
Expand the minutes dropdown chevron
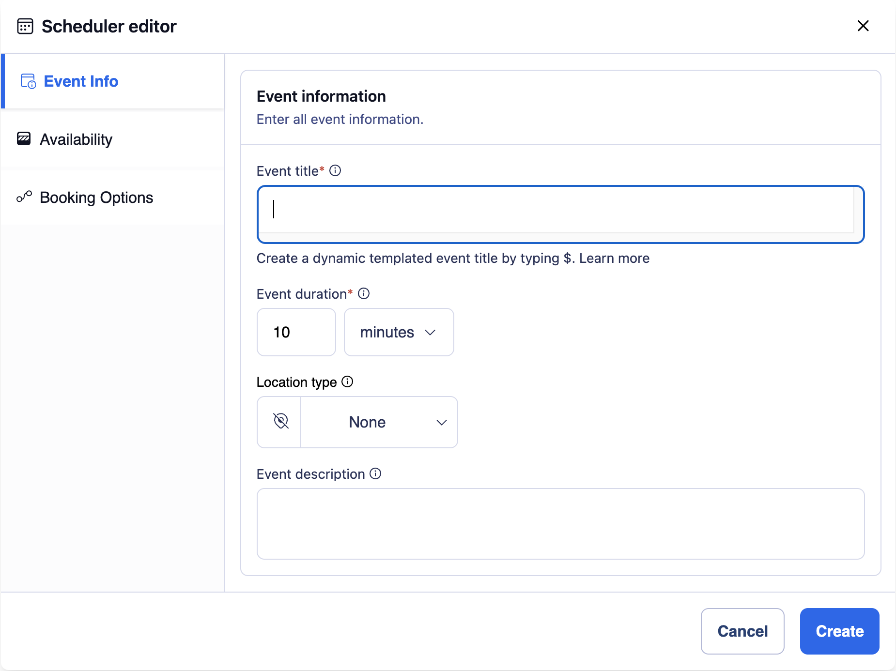[431, 332]
